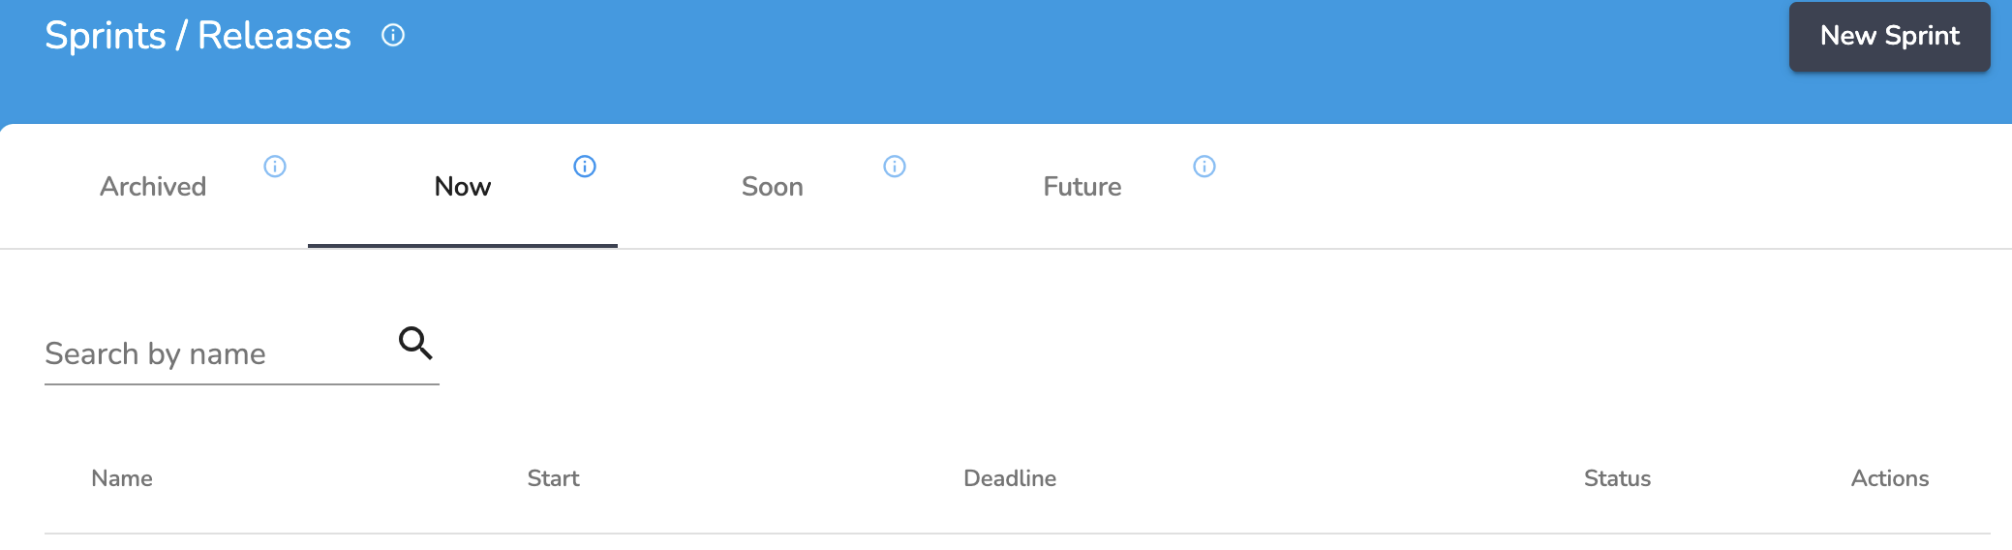Go to the Future tab
The image size is (2012, 550).
(x=1082, y=186)
